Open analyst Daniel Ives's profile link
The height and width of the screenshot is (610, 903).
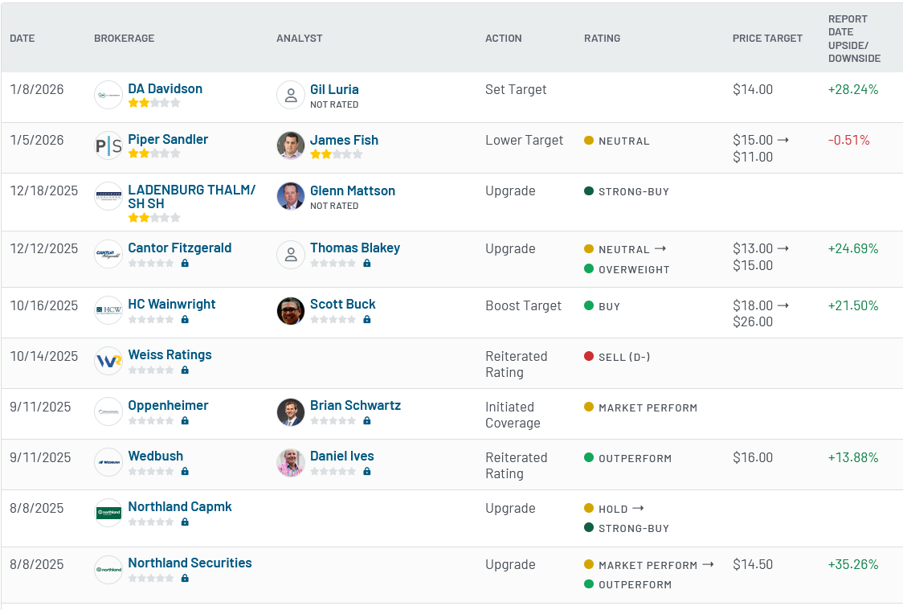coord(342,456)
